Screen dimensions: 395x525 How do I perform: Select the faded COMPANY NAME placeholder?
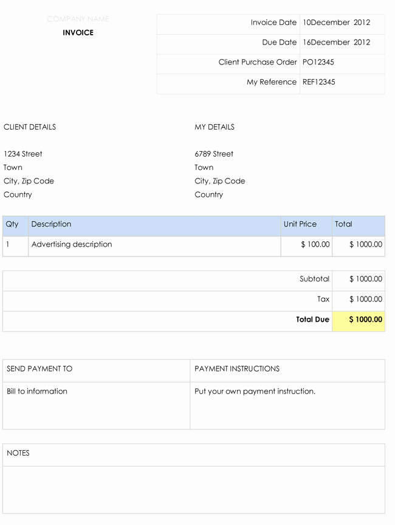[x=78, y=19]
